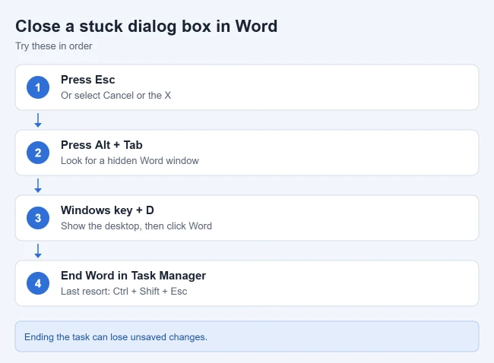Select 'End Word in Task Manager' step title

tap(133, 276)
